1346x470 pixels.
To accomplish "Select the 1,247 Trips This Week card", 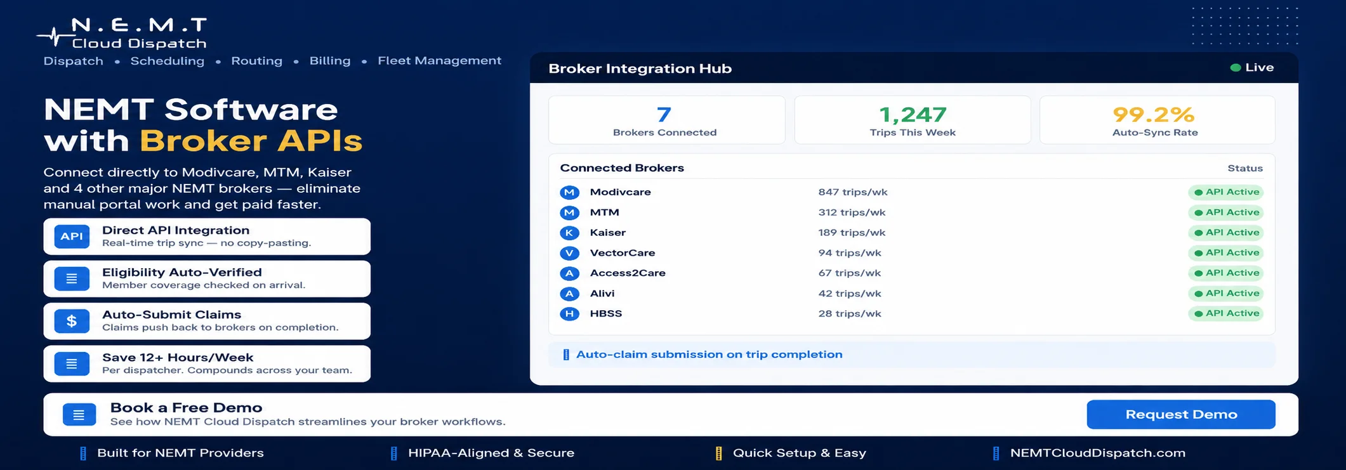I will click(913, 120).
